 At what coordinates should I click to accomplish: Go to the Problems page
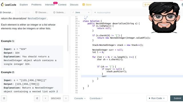(36, 5)
